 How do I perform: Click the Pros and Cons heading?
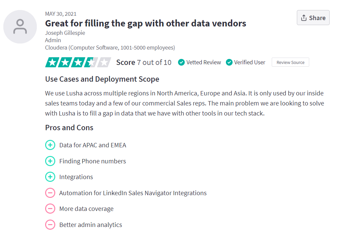[69, 128]
